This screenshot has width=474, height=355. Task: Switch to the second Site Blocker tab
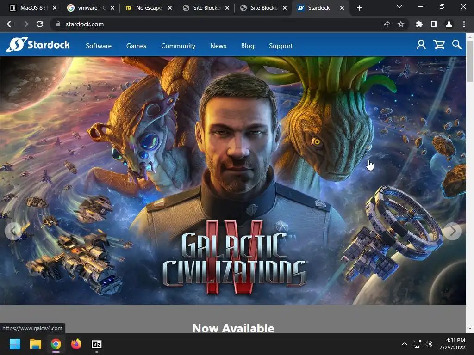click(262, 8)
